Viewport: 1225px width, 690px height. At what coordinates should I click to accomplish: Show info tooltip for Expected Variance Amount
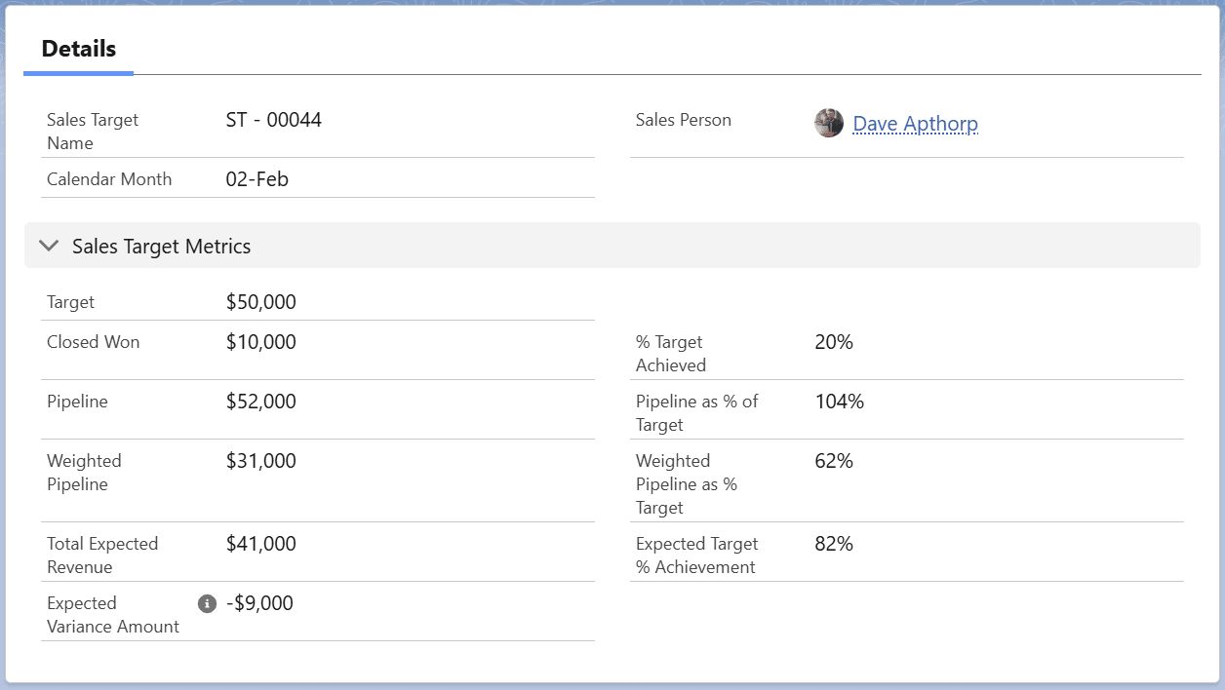[x=207, y=604]
